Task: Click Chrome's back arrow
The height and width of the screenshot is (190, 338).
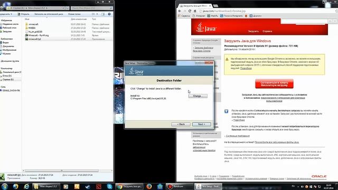Action: (180, 11)
